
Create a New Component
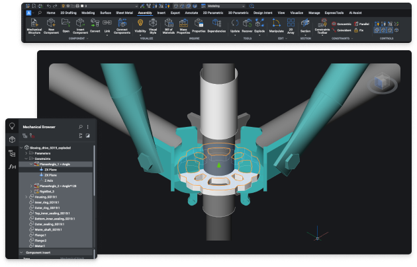click(51, 26)
